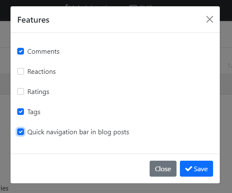Image resolution: width=232 pixels, height=193 pixels.
Task: Click the Ratings label text
Action: click(x=38, y=92)
